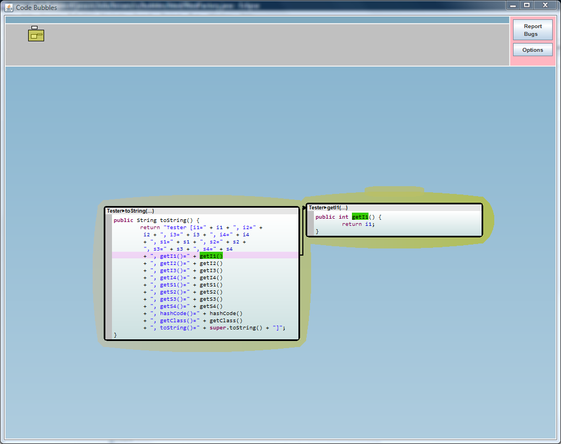Click the getS3() call in toString code
The height and width of the screenshot is (444, 561).
[x=211, y=299]
